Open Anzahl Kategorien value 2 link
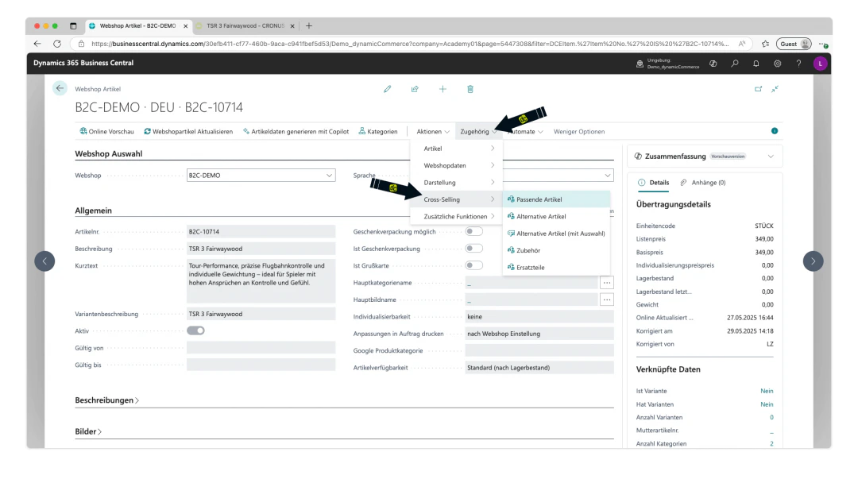This screenshot has height=483, width=858. (771, 443)
